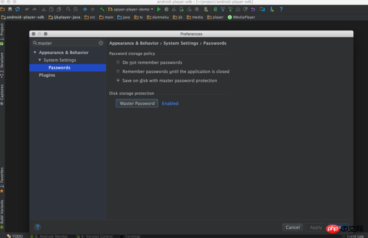Select 'Remember passwords until the application is closed'

(x=118, y=72)
